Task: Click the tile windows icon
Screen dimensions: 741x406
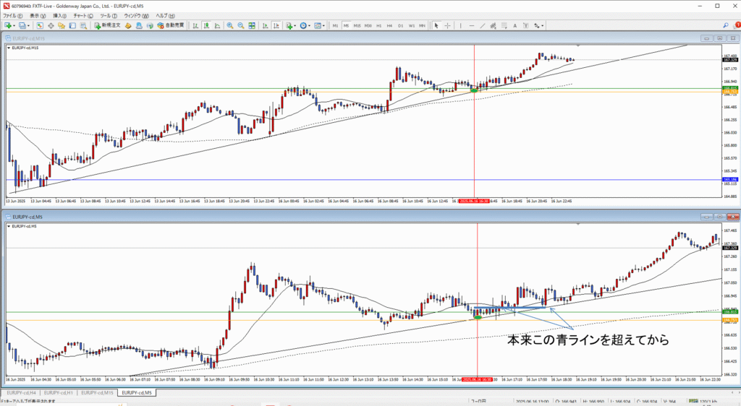Action: coord(251,25)
